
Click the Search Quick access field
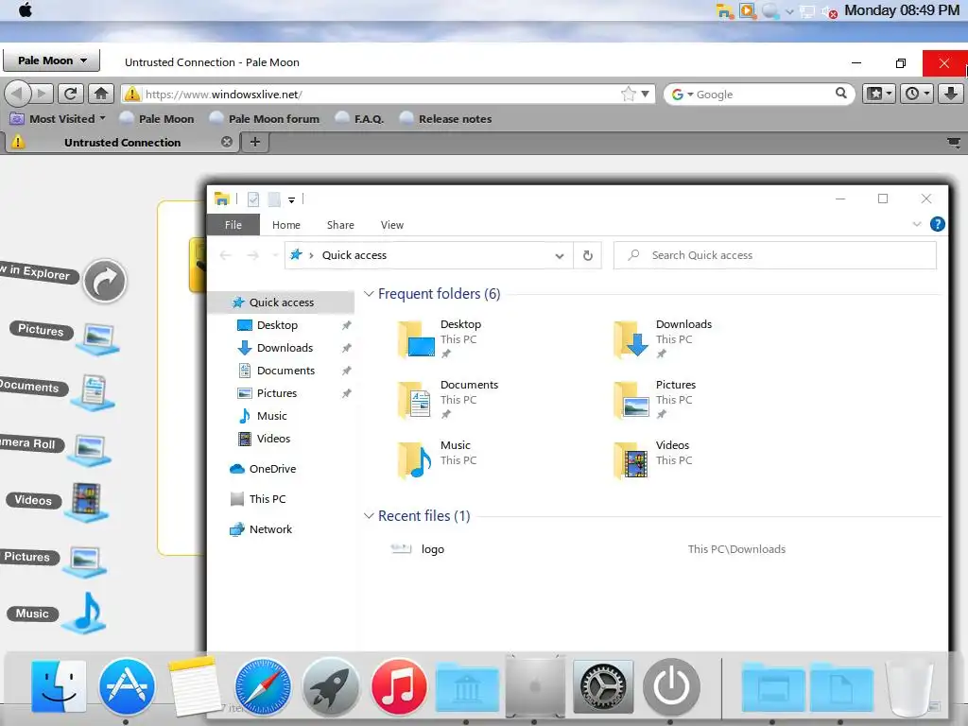[x=775, y=255]
